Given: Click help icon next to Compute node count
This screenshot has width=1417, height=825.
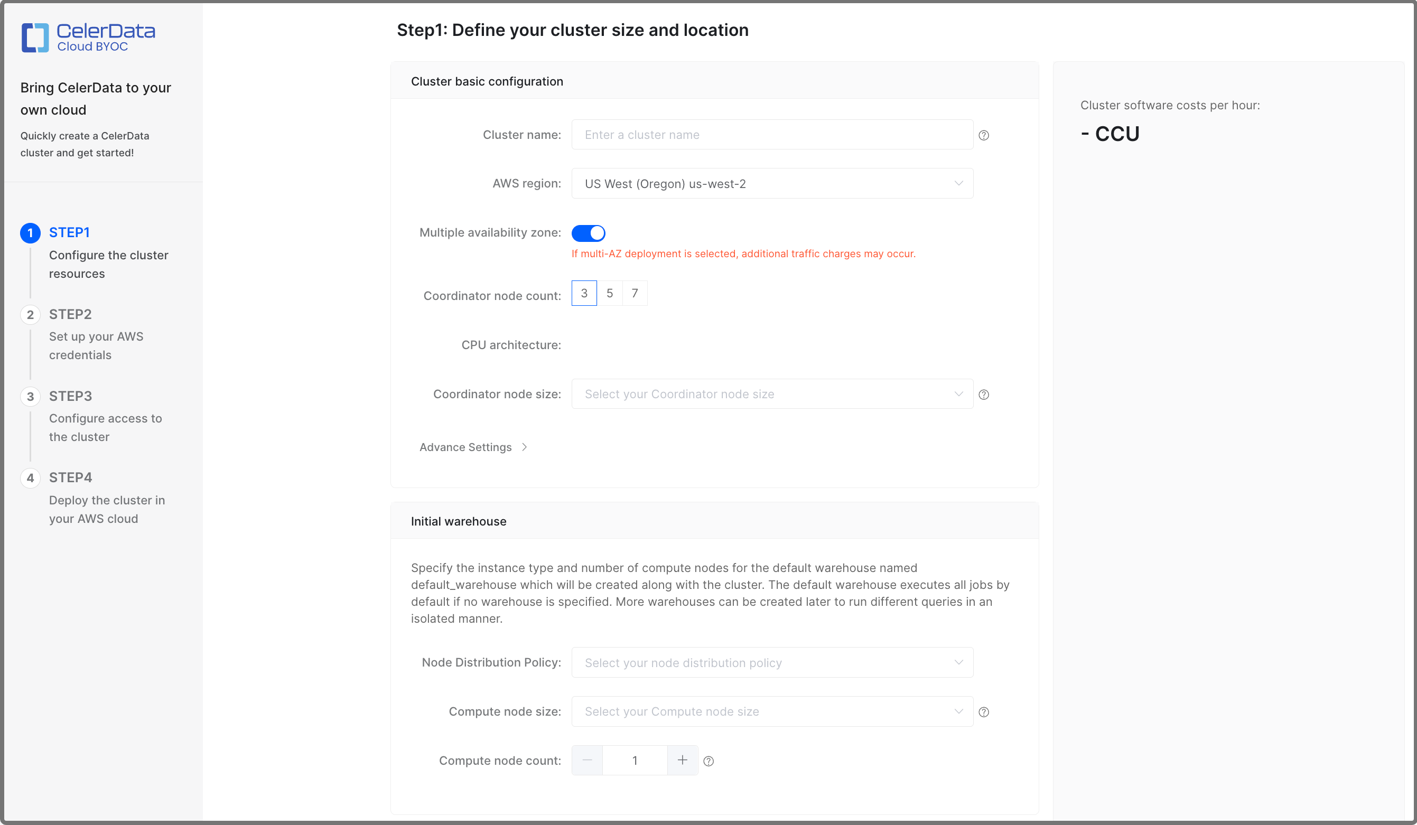Looking at the screenshot, I should 708,761.
